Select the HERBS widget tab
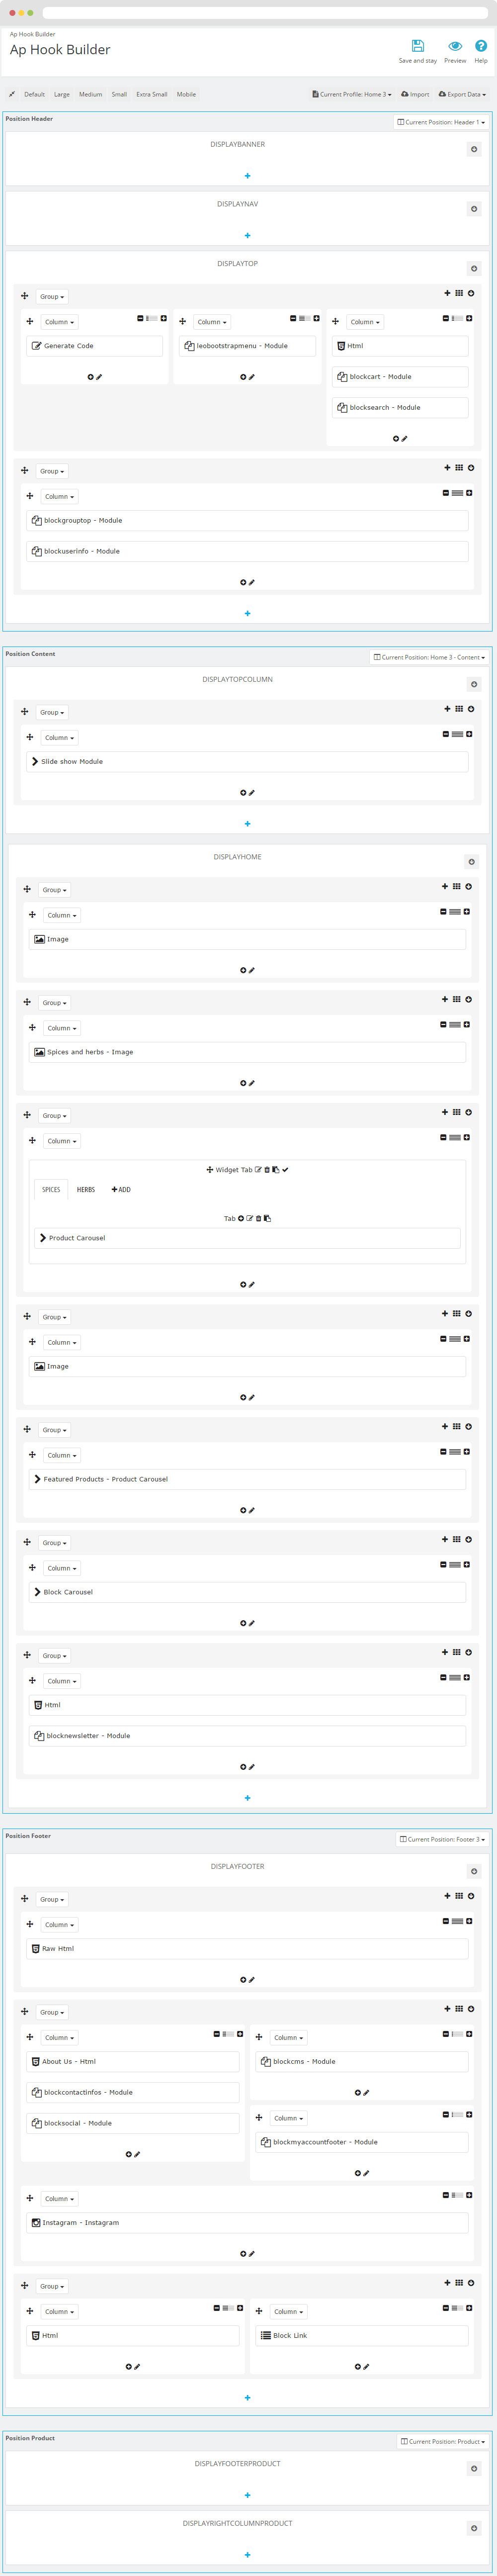 (x=86, y=1190)
